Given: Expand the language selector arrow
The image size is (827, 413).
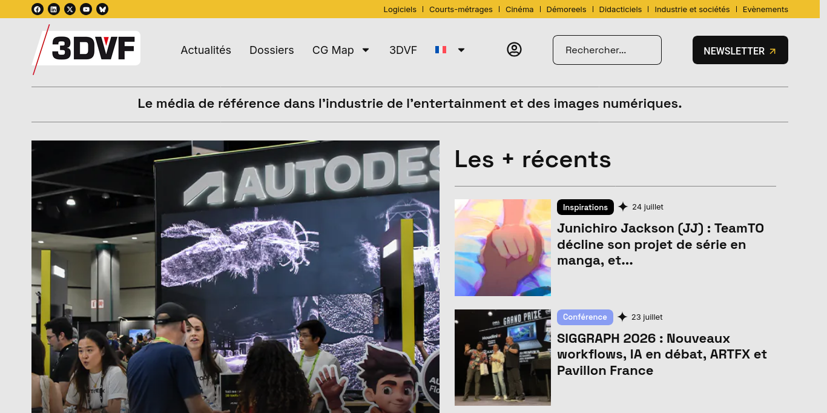Looking at the screenshot, I should [x=461, y=50].
